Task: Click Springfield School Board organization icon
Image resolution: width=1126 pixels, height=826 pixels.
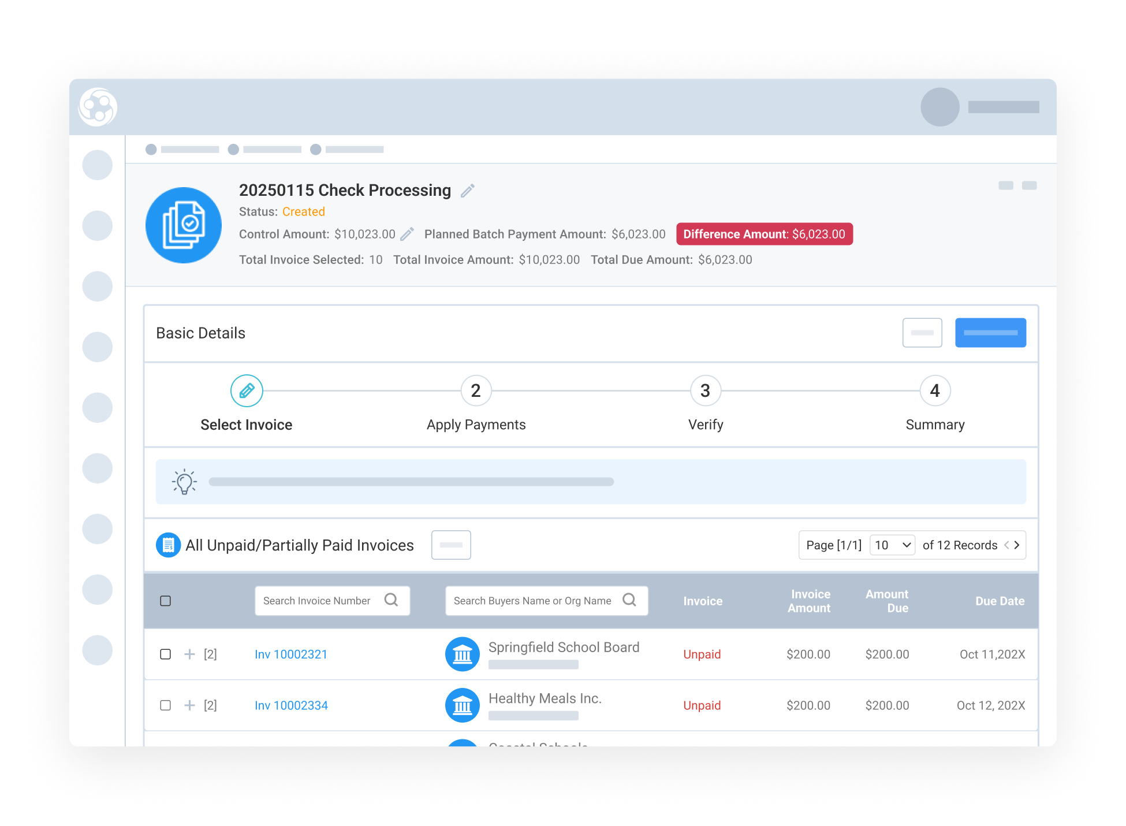Action: [x=463, y=654]
